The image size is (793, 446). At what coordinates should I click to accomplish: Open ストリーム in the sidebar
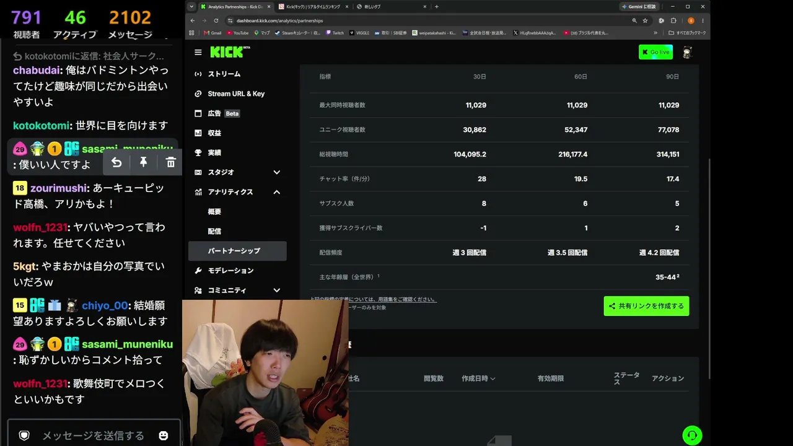237,74
